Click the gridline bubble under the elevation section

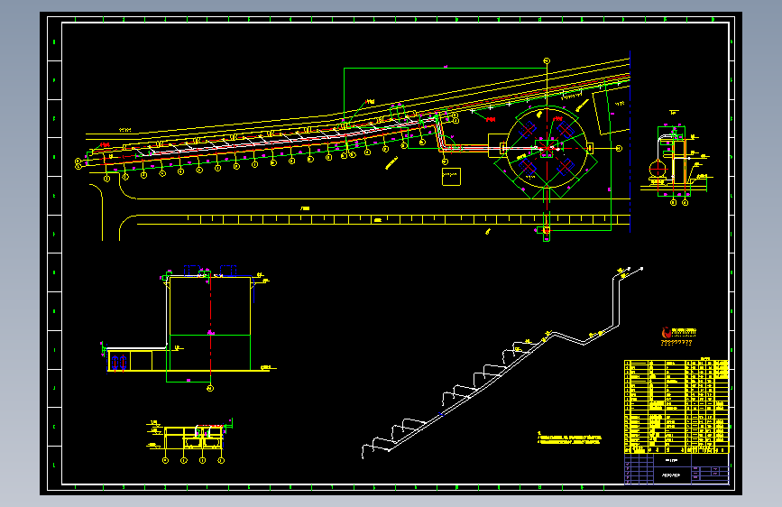[x=210, y=388]
